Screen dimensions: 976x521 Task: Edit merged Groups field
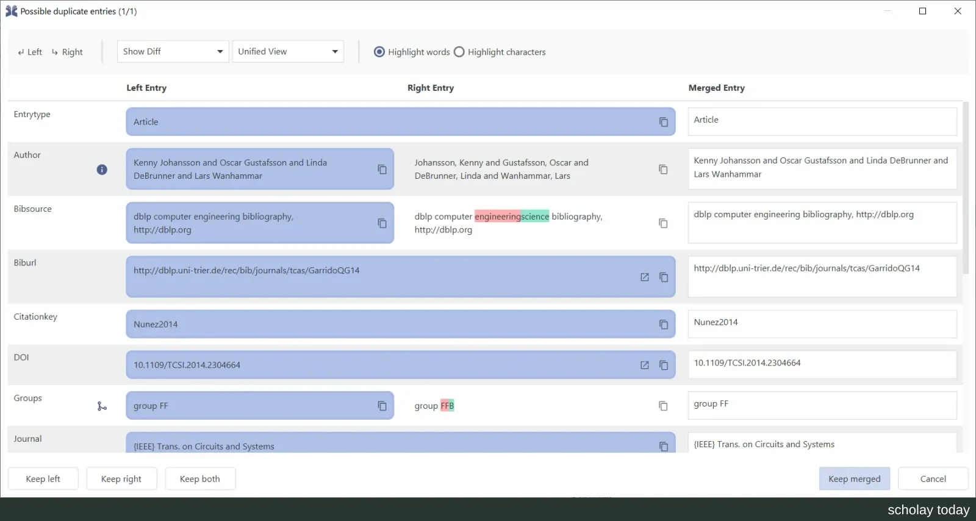tap(822, 405)
